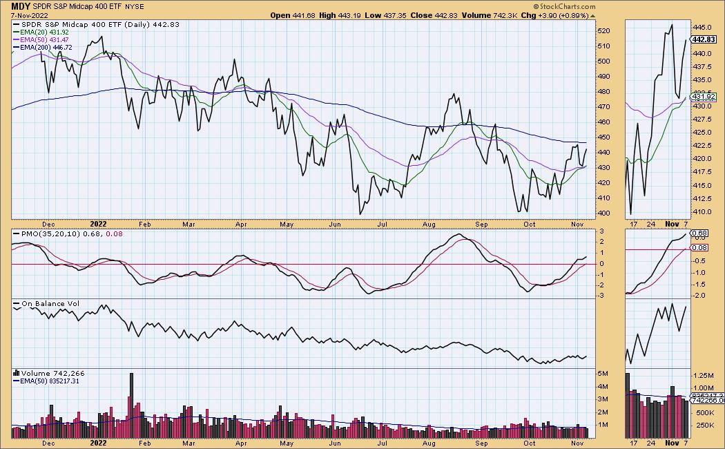725x449 pixels.
Task: Click the High 443.19 value
Action: point(340,15)
